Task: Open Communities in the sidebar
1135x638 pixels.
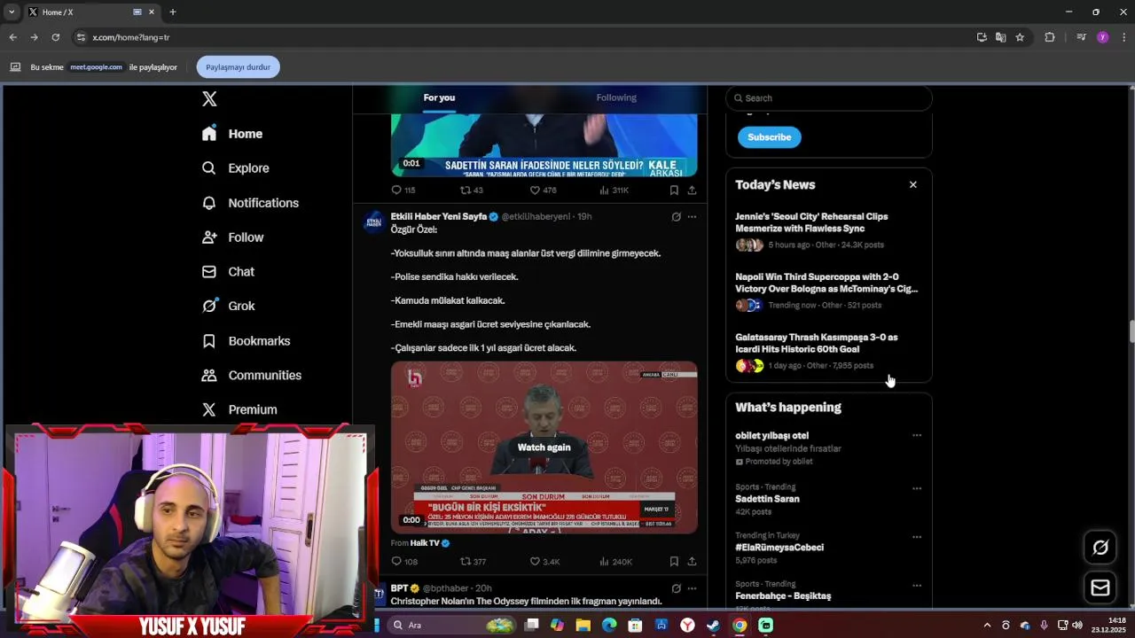Action: click(252, 376)
